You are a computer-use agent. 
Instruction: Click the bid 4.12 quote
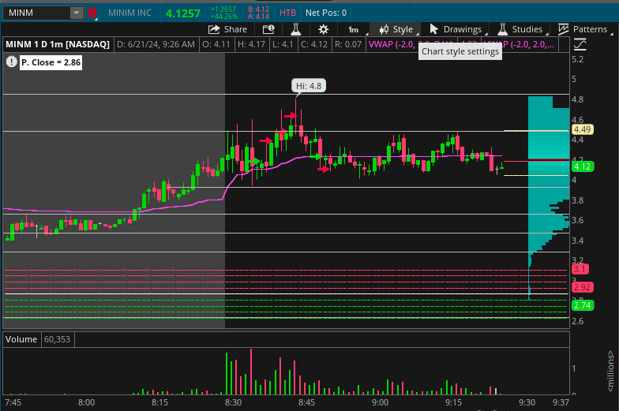click(259, 9)
